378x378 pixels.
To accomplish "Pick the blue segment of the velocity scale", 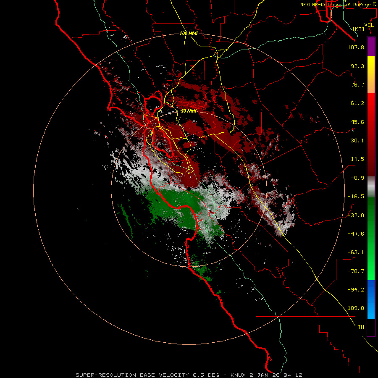I will [371, 299].
